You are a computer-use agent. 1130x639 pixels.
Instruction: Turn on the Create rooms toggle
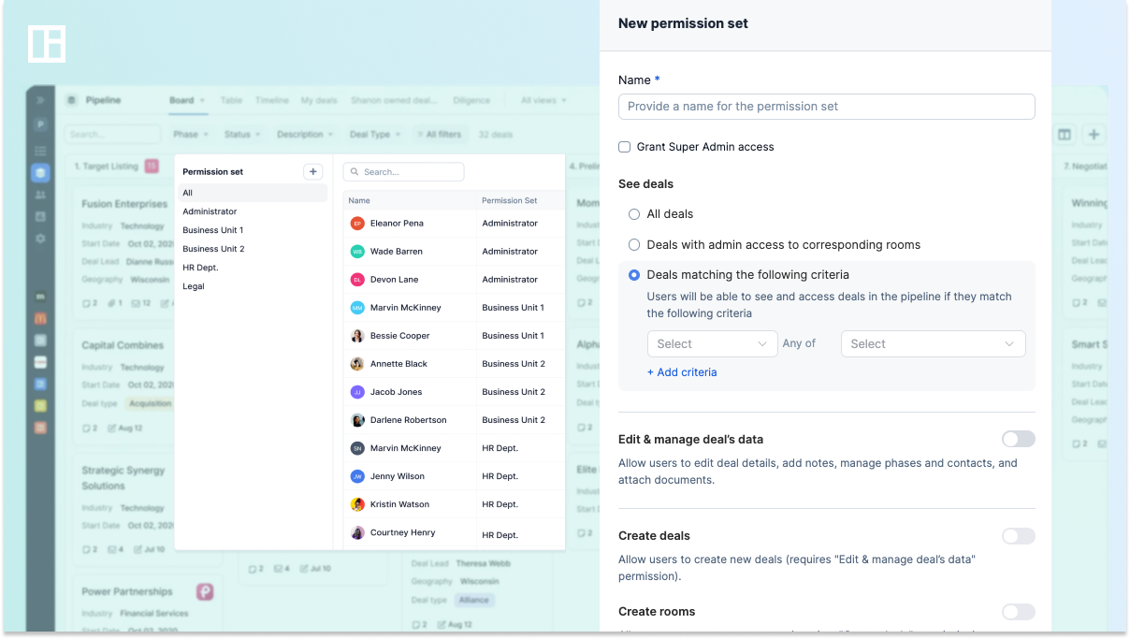click(x=1019, y=612)
